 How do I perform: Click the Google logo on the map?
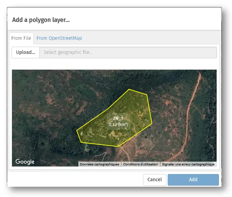coord(25,162)
